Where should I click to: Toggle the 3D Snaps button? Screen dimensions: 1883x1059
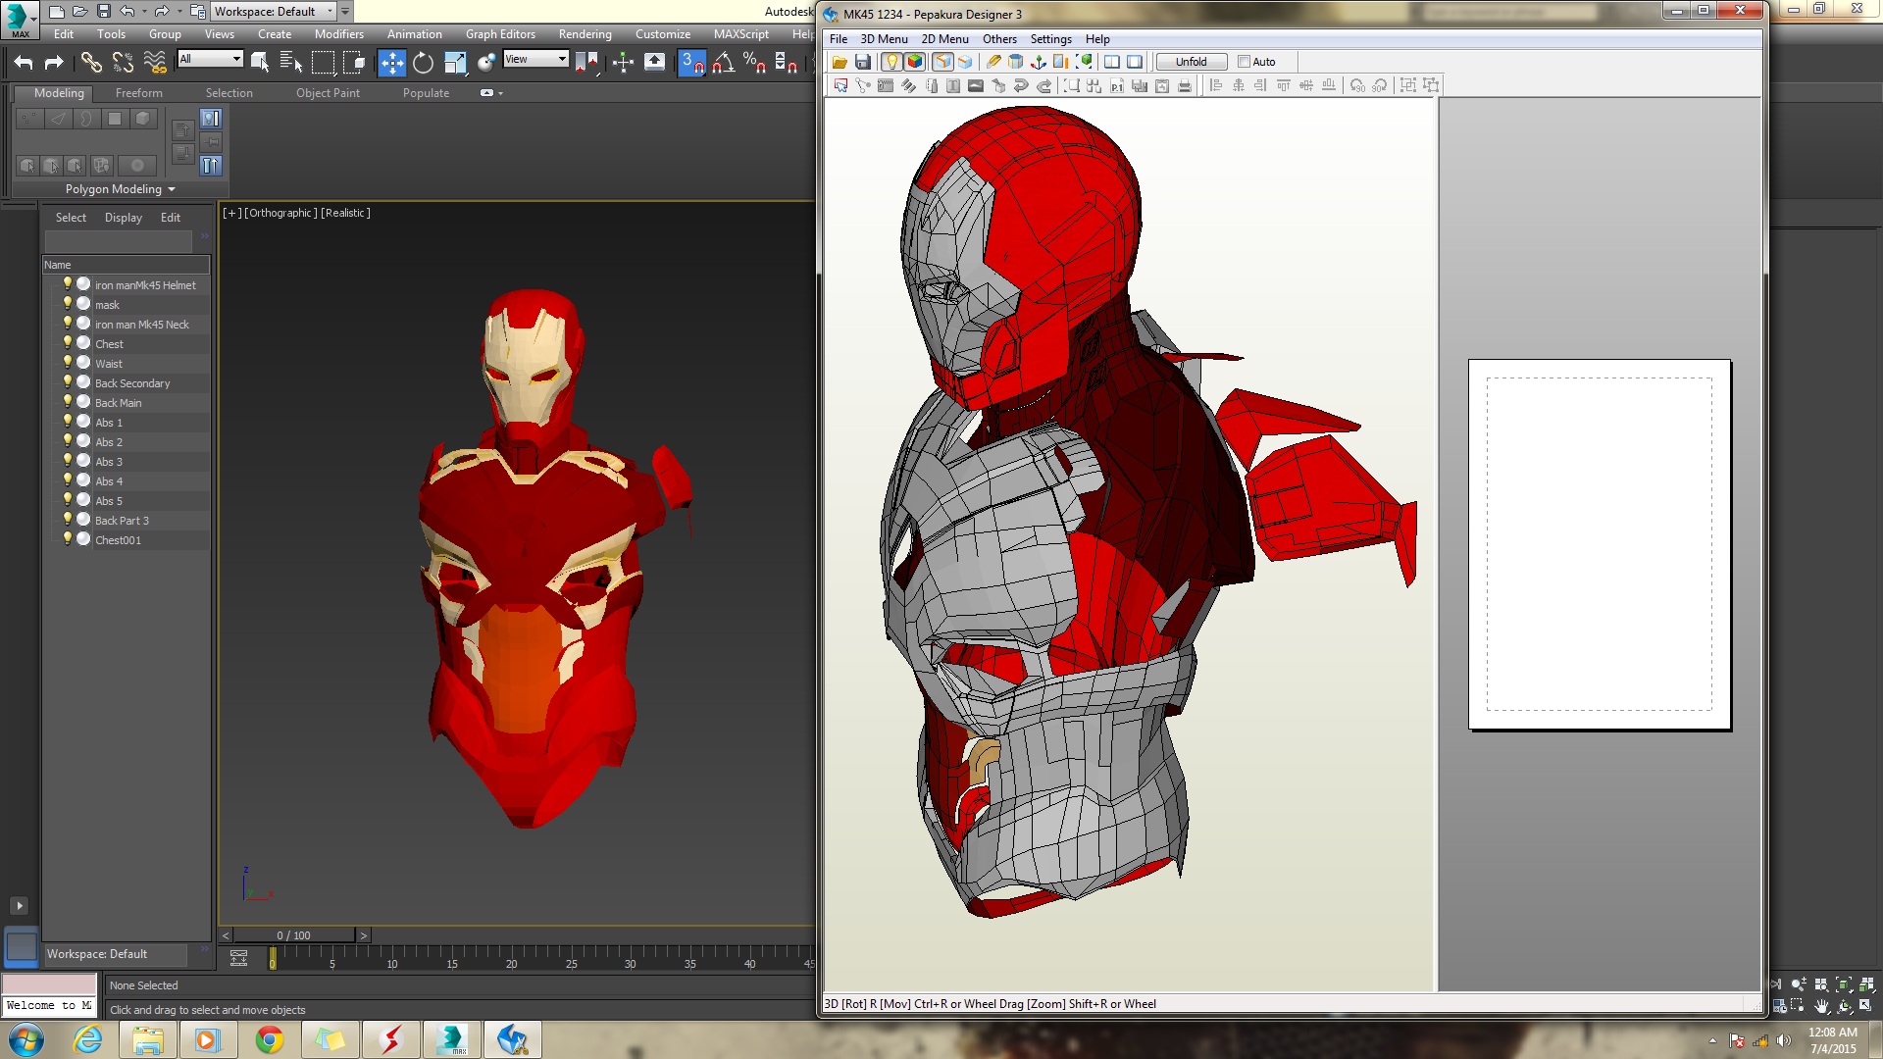(x=691, y=63)
